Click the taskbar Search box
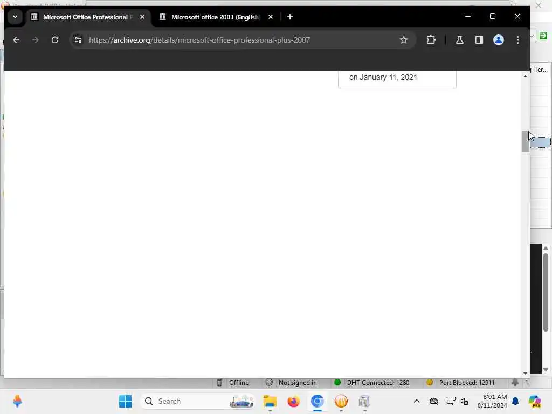Screen dimensions: 552x414 click(198, 401)
